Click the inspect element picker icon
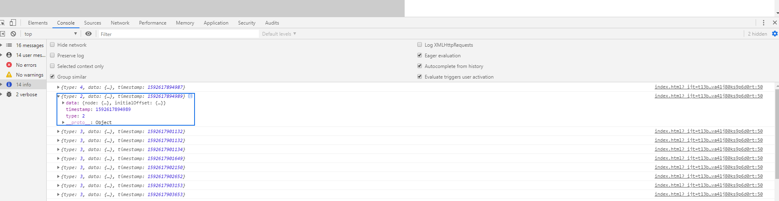The width and height of the screenshot is (779, 201). [x=2, y=23]
